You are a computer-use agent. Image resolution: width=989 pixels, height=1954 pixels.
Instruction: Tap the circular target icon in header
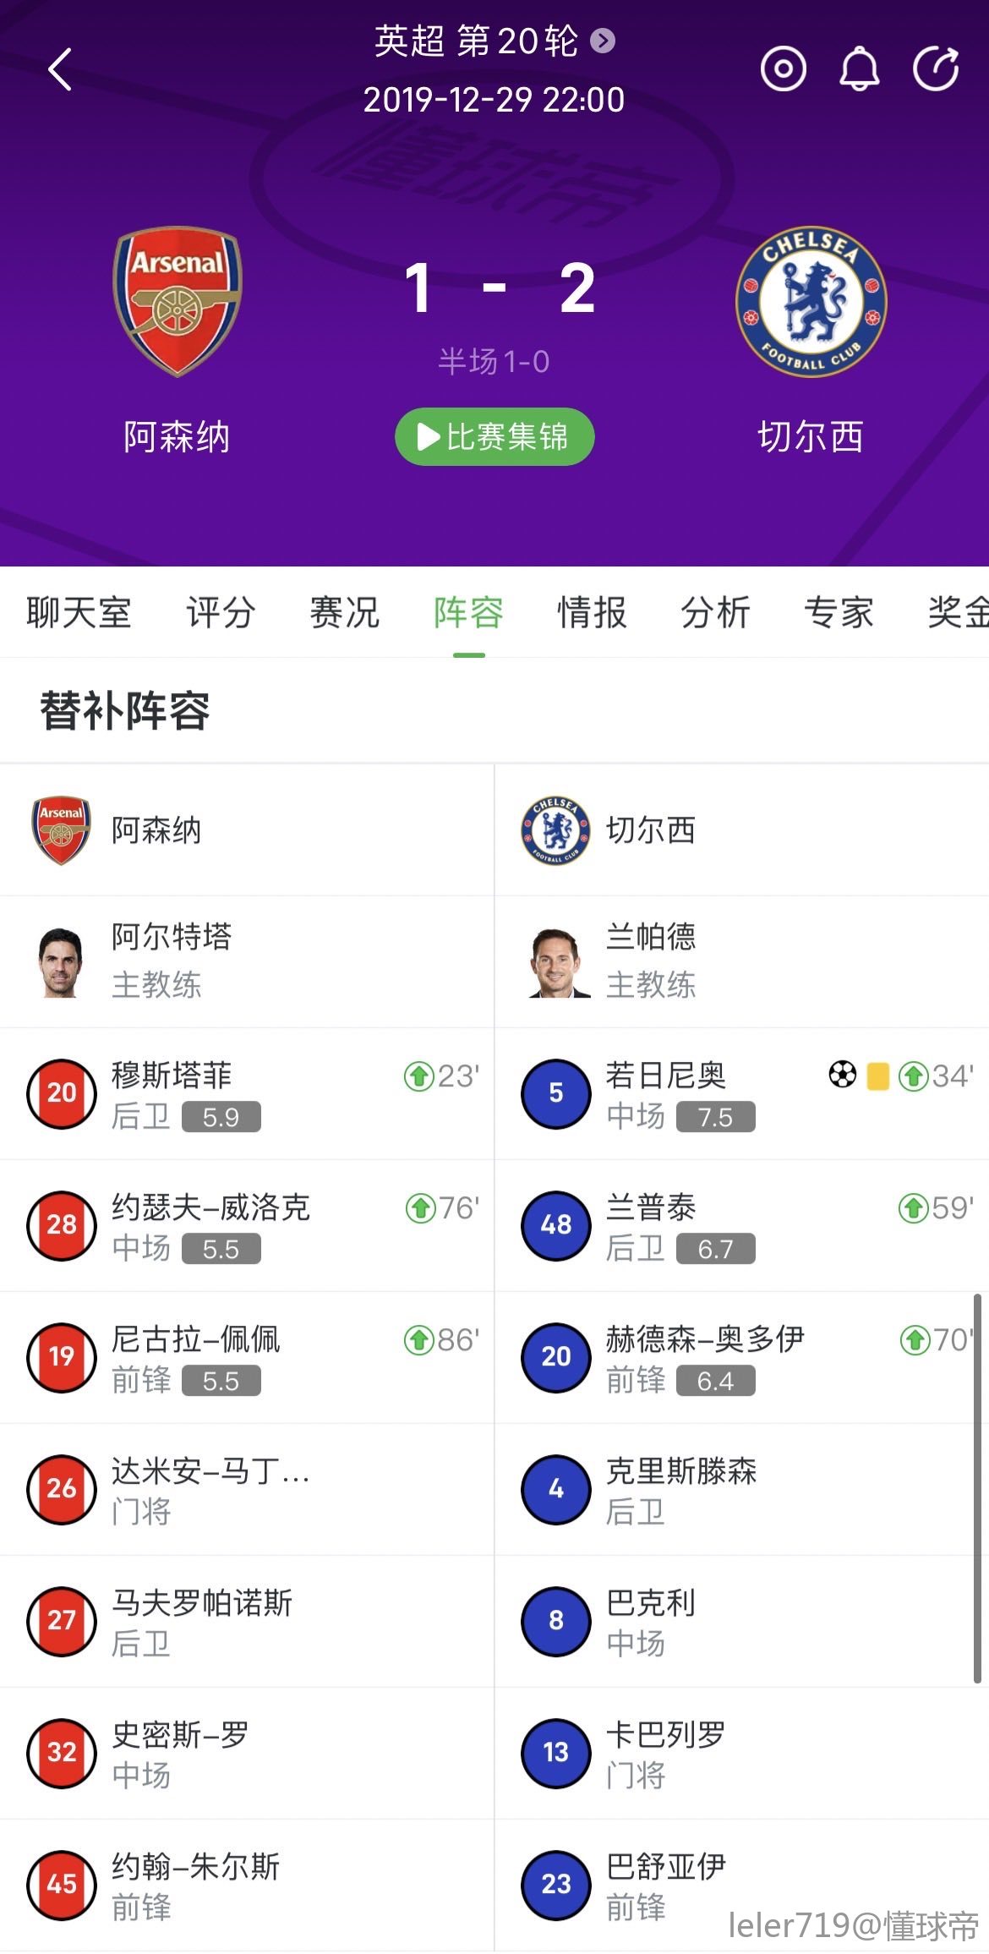click(x=783, y=69)
